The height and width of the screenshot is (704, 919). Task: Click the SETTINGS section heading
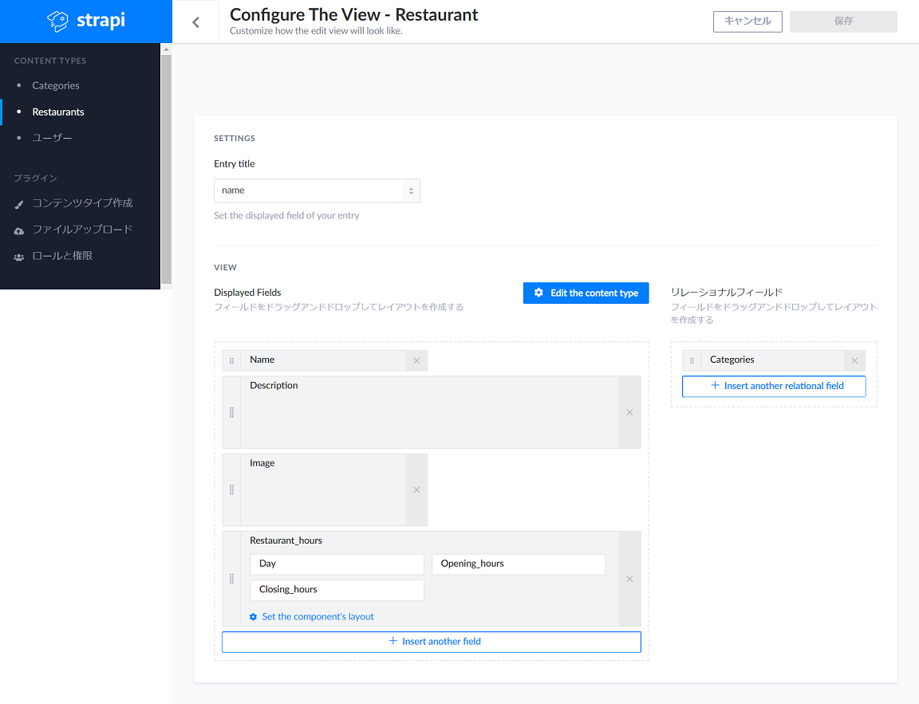tap(235, 138)
